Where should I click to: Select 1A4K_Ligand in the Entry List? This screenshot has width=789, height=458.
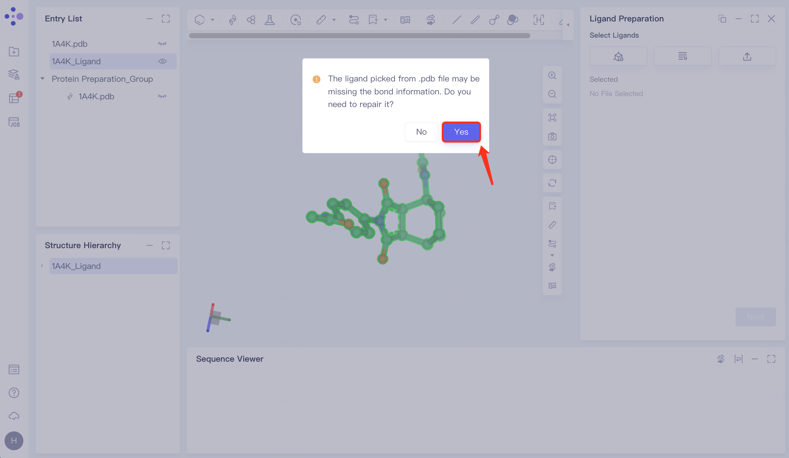click(x=97, y=61)
